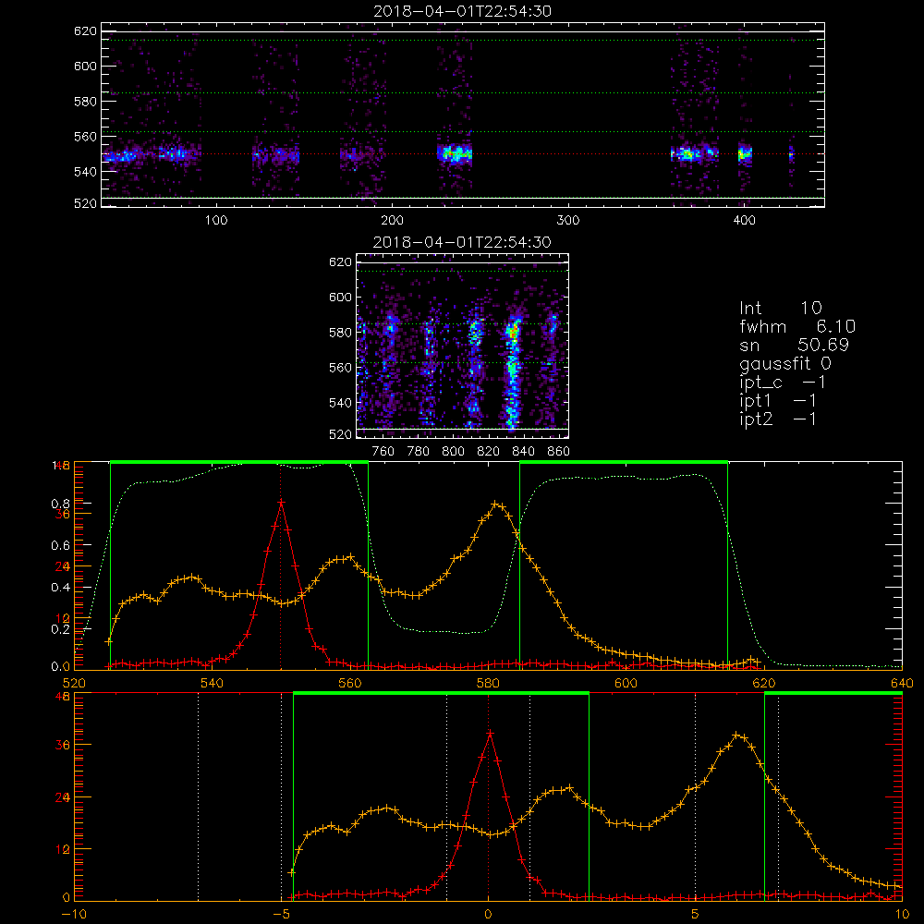924x924 pixels.
Task: Click the brightest vertical streak near 835 in middle image
Action: click(513, 374)
